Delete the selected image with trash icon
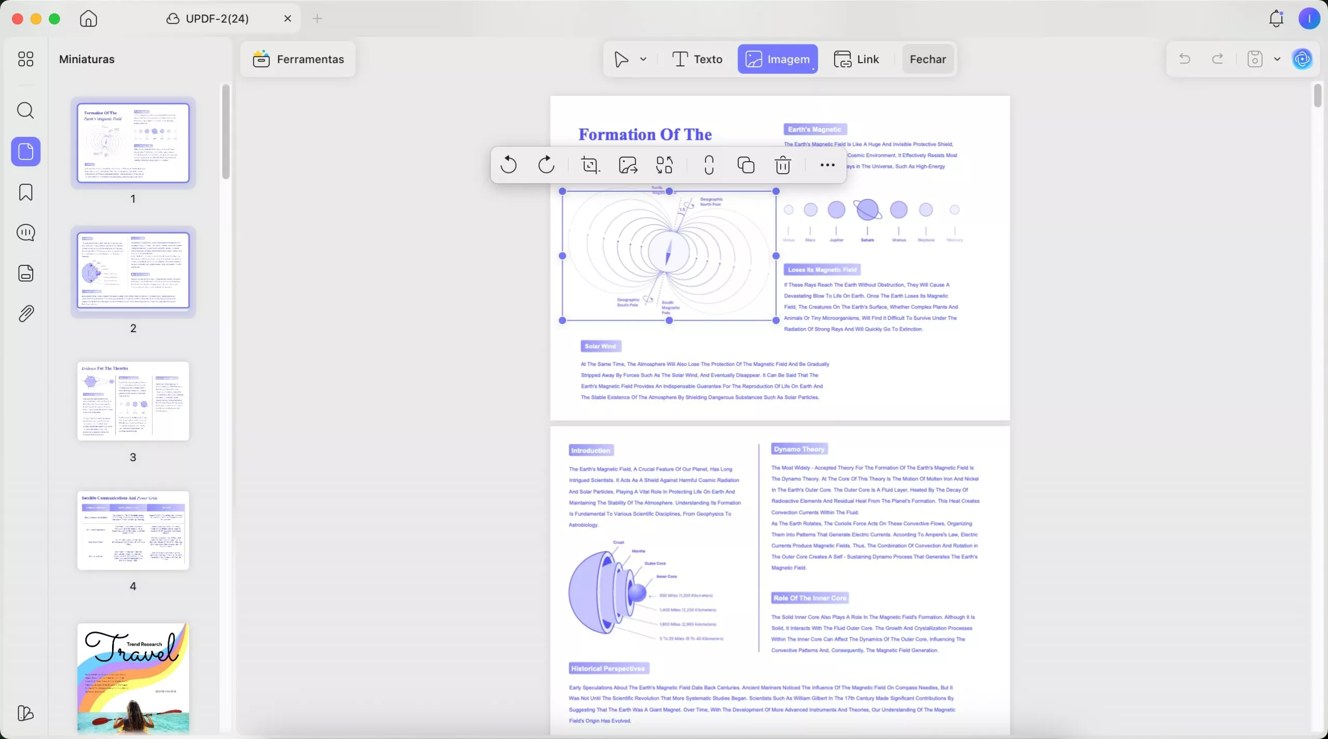Image resolution: width=1328 pixels, height=739 pixels. pyautogui.click(x=783, y=165)
